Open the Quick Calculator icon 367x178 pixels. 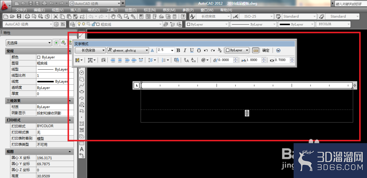174,17
